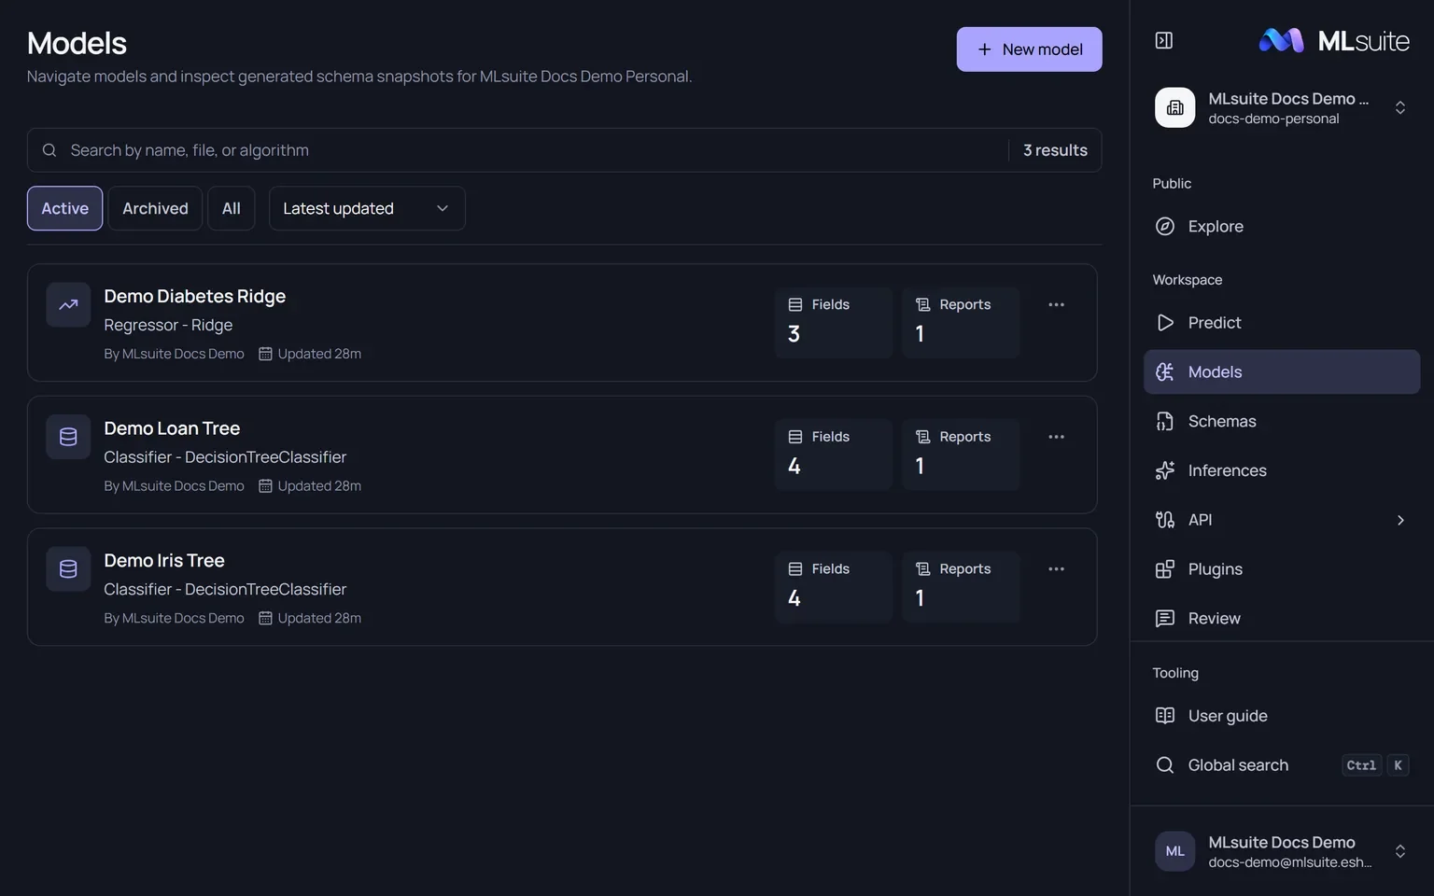Open Schemas in the sidebar
1434x896 pixels.
pyautogui.click(x=1281, y=421)
